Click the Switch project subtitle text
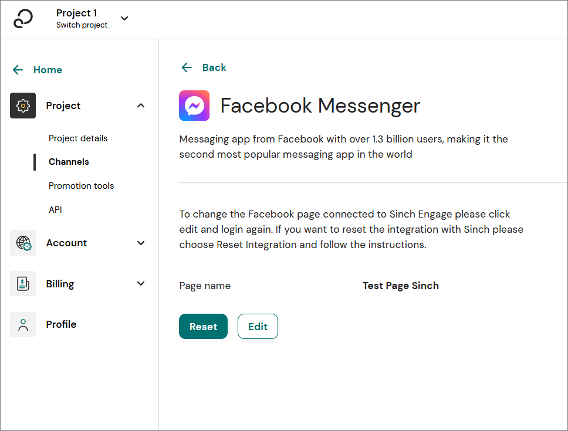The image size is (568, 431). pyautogui.click(x=82, y=25)
